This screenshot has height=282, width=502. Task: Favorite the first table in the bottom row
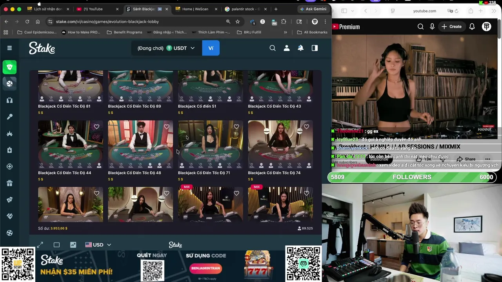tap(96, 193)
